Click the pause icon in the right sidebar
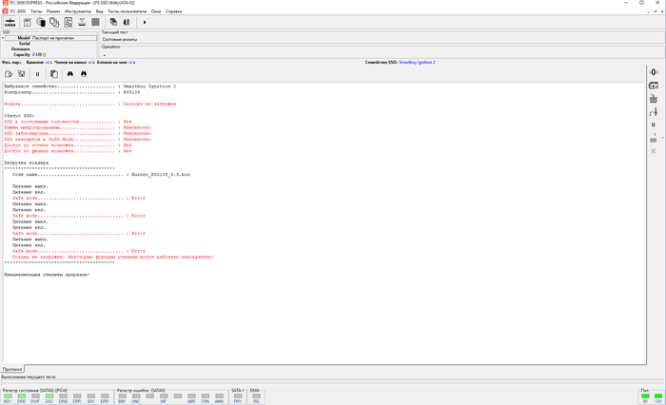The height and width of the screenshot is (405, 666). coord(654,125)
